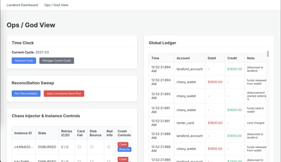Click the Instance ID column header
Image resolution: width=281 pixels, height=162 pixels.
point(23,133)
